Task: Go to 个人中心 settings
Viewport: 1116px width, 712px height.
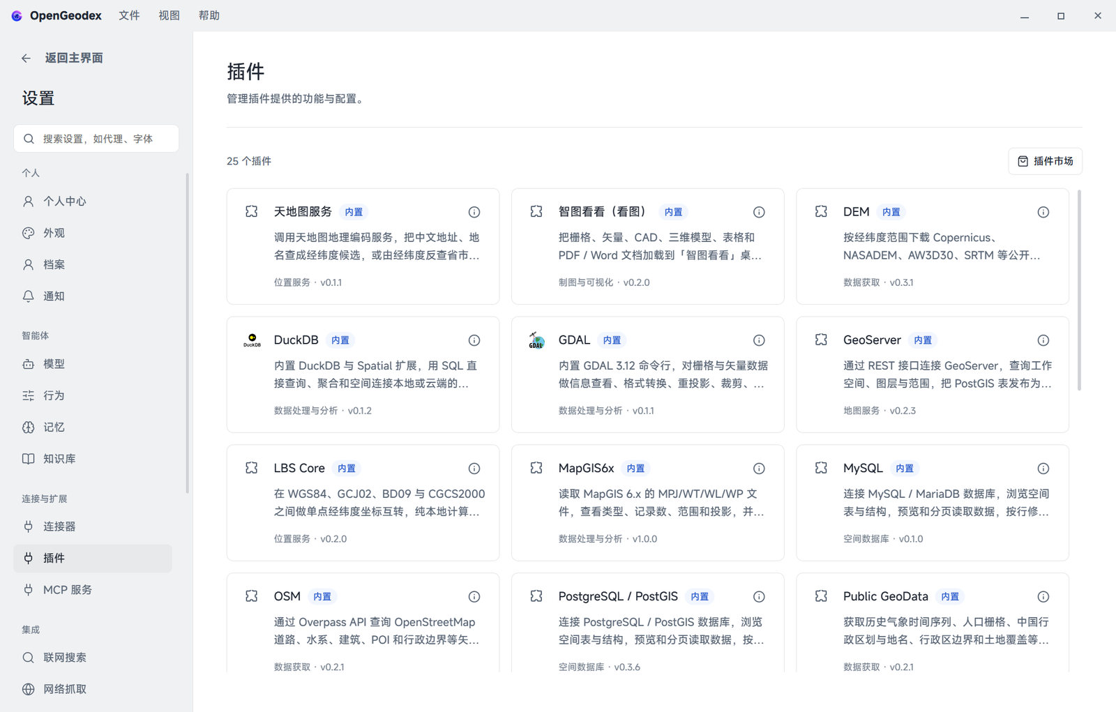Action: coord(93,202)
